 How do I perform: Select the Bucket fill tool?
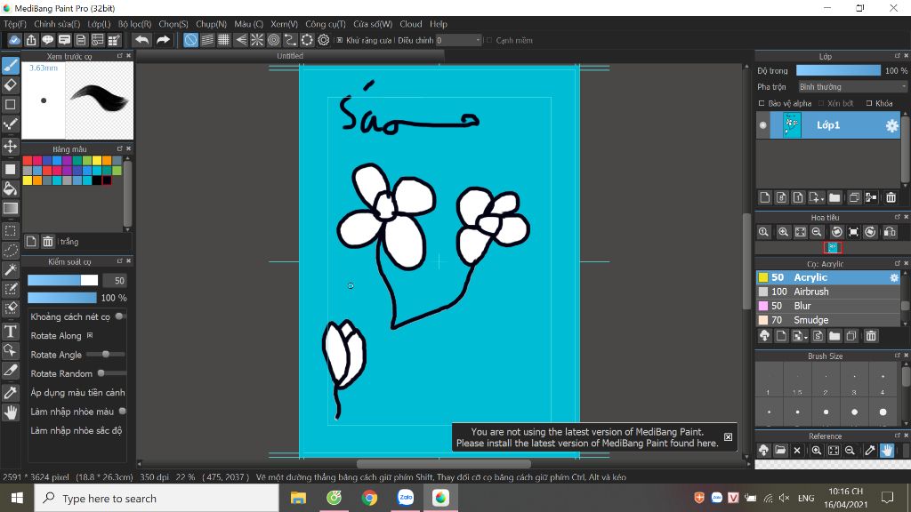pyautogui.click(x=11, y=188)
